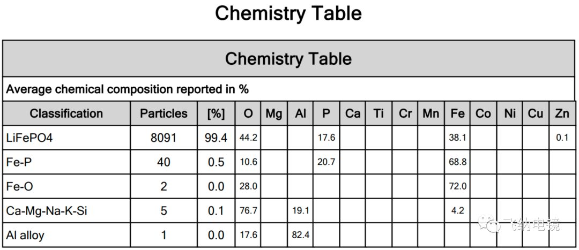579x250 pixels.
Task: Select the Fe-O classification row
Action: point(289,186)
